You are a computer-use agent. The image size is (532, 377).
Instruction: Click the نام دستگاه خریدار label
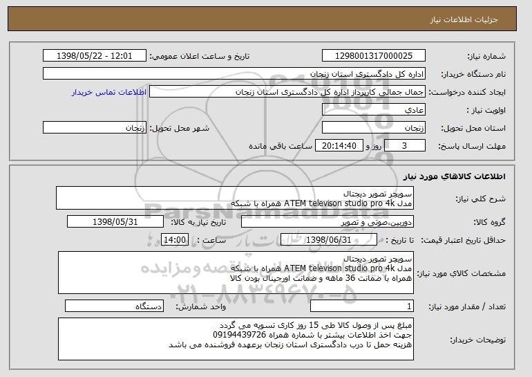coord(473,74)
